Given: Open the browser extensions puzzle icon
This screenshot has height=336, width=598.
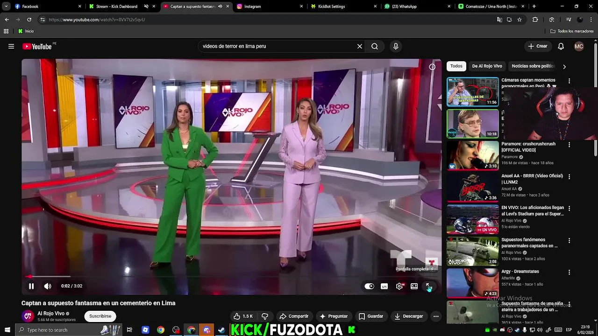Looking at the screenshot, I should tap(535, 20).
